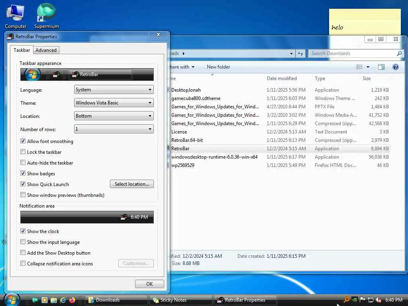Click the green graphics tray icon
Screen dimensions: 408x306
coord(354,300)
